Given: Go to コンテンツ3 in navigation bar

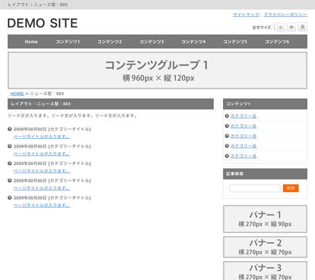Looking at the screenshot, I should click(x=152, y=42).
